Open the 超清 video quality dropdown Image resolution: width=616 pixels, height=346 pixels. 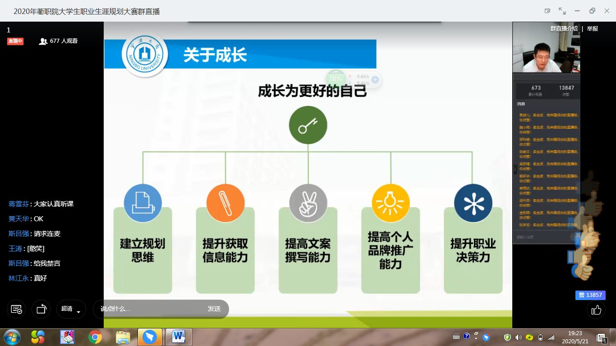(71, 309)
